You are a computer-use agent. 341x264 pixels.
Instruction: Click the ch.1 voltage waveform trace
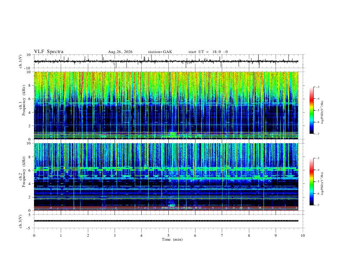click(x=166, y=61)
